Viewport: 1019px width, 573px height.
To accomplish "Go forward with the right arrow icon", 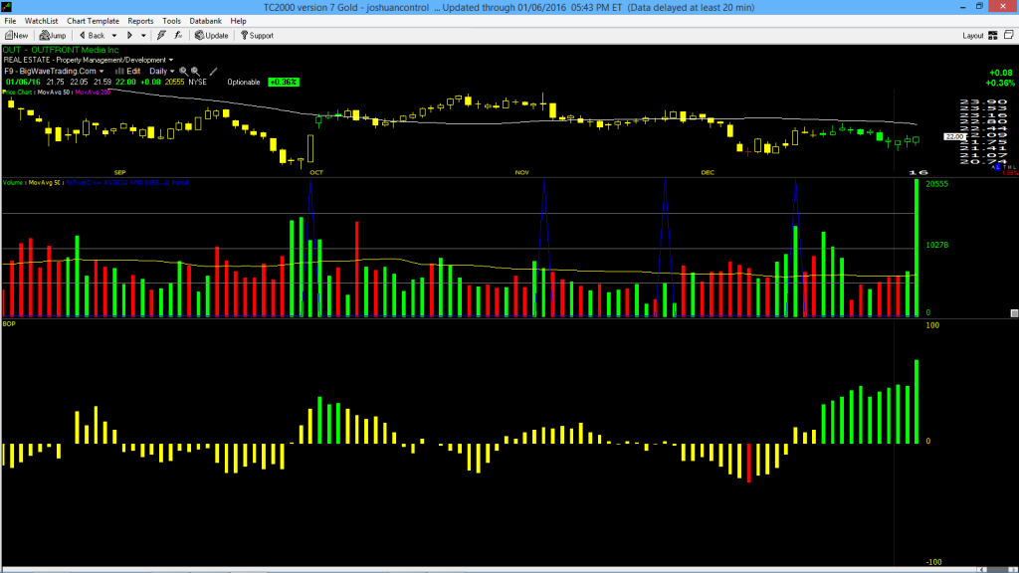I will tap(130, 35).
